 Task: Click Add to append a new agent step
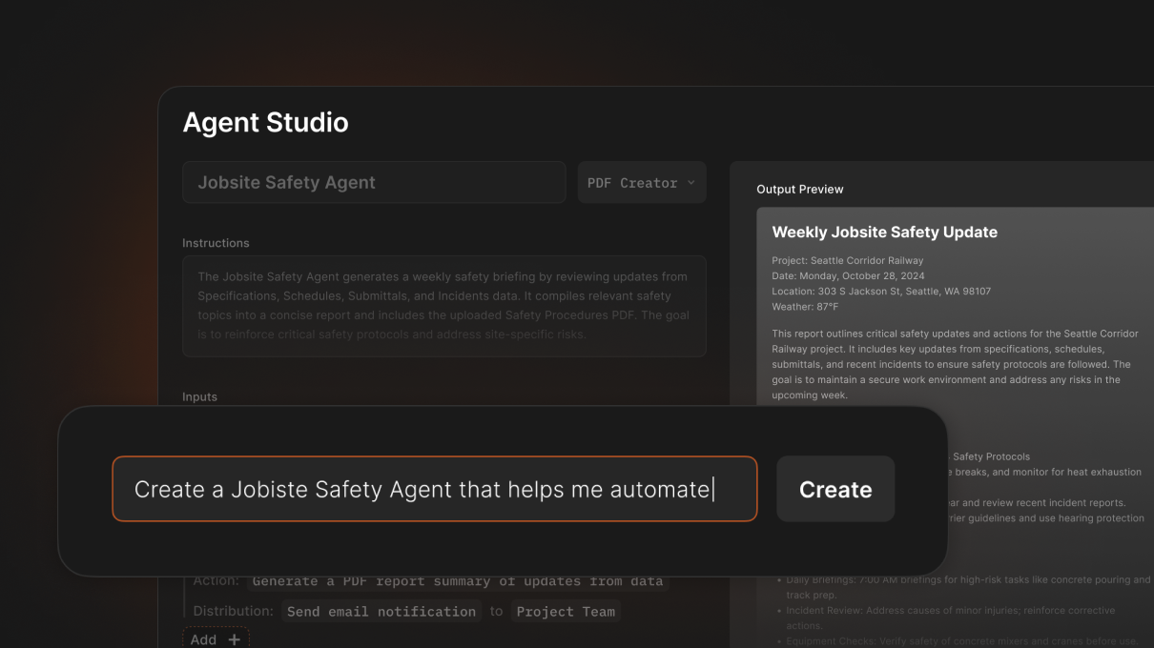click(x=216, y=638)
